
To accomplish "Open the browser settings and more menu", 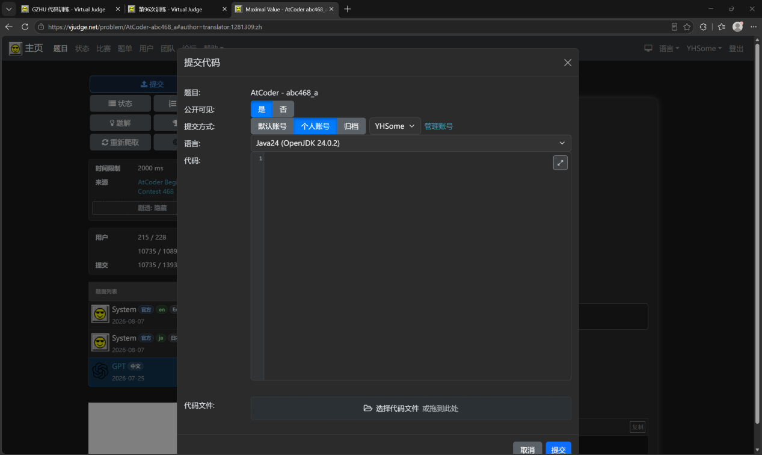I will tap(753, 26).
